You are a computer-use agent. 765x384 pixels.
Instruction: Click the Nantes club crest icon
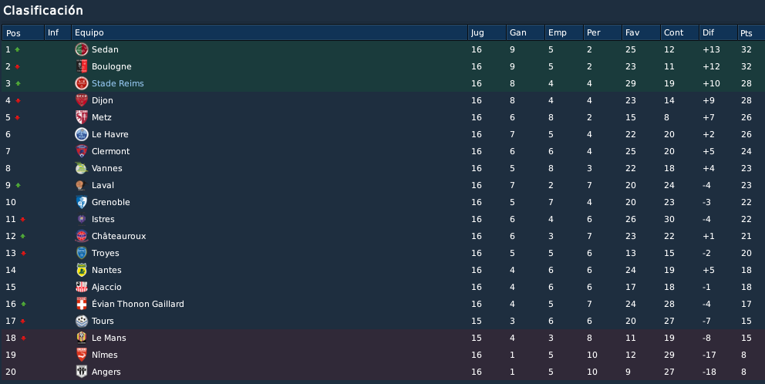point(82,270)
